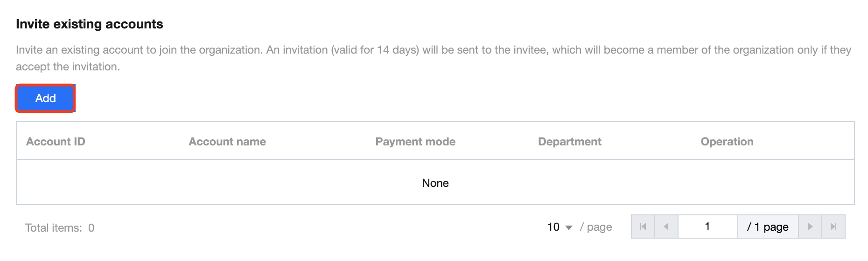Screen dimensions: 868x261
Task: Click the page number input field
Action: point(707,227)
